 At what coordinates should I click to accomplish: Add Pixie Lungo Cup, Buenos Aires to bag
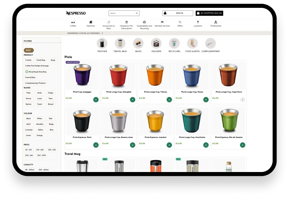pyautogui.click(x=132, y=145)
